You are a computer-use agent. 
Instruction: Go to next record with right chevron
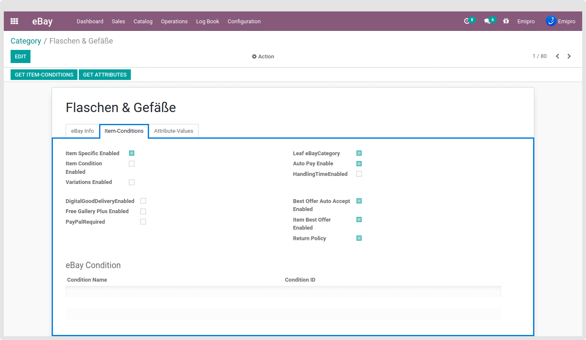pyautogui.click(x=569, y=56)
